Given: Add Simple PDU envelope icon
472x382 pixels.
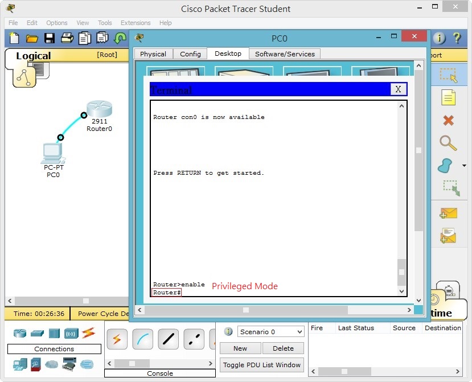Looking at the screenshot, I should (448, 213).
